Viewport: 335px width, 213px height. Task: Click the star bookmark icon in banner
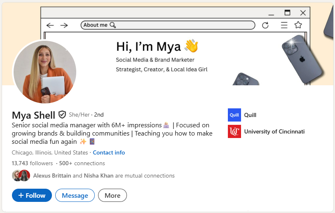pos(298,25)
